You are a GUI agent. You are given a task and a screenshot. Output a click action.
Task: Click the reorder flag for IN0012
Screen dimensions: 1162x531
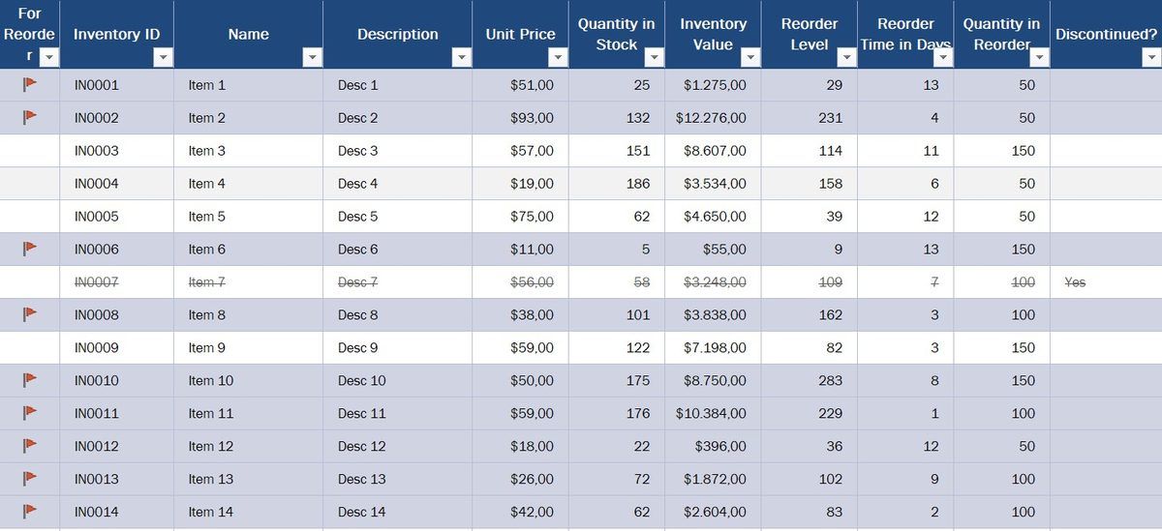tap(30, 445)
